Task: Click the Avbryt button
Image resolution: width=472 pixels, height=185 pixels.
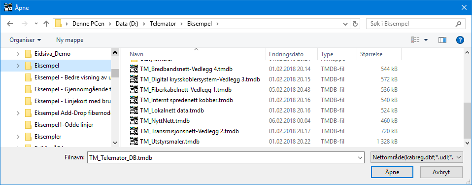Action: pos(441,172)
